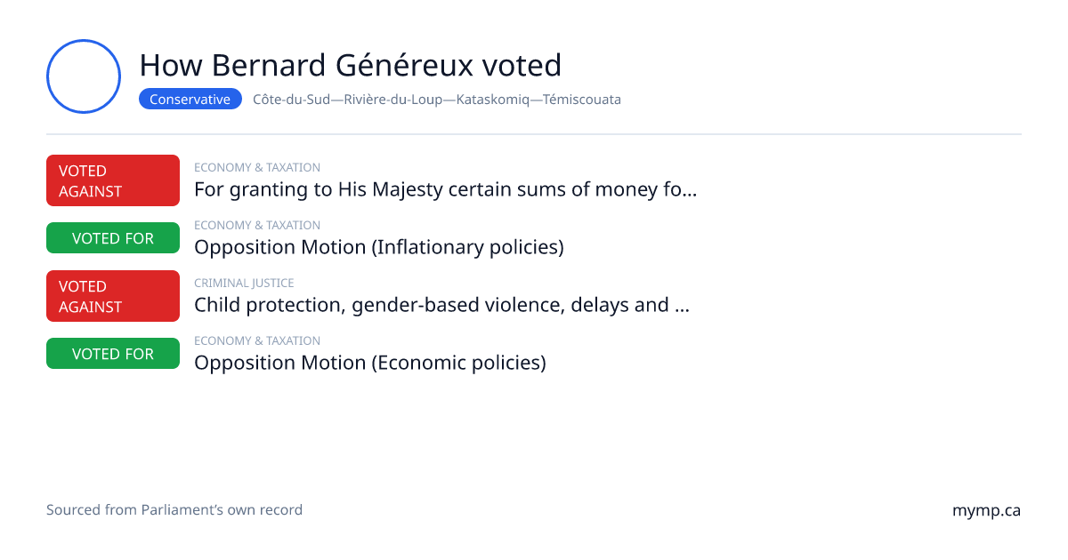The image size is (1068, 560).
Task: Click first ECONOMY & TAXATION category label
Action: click(x=257, y=167)
